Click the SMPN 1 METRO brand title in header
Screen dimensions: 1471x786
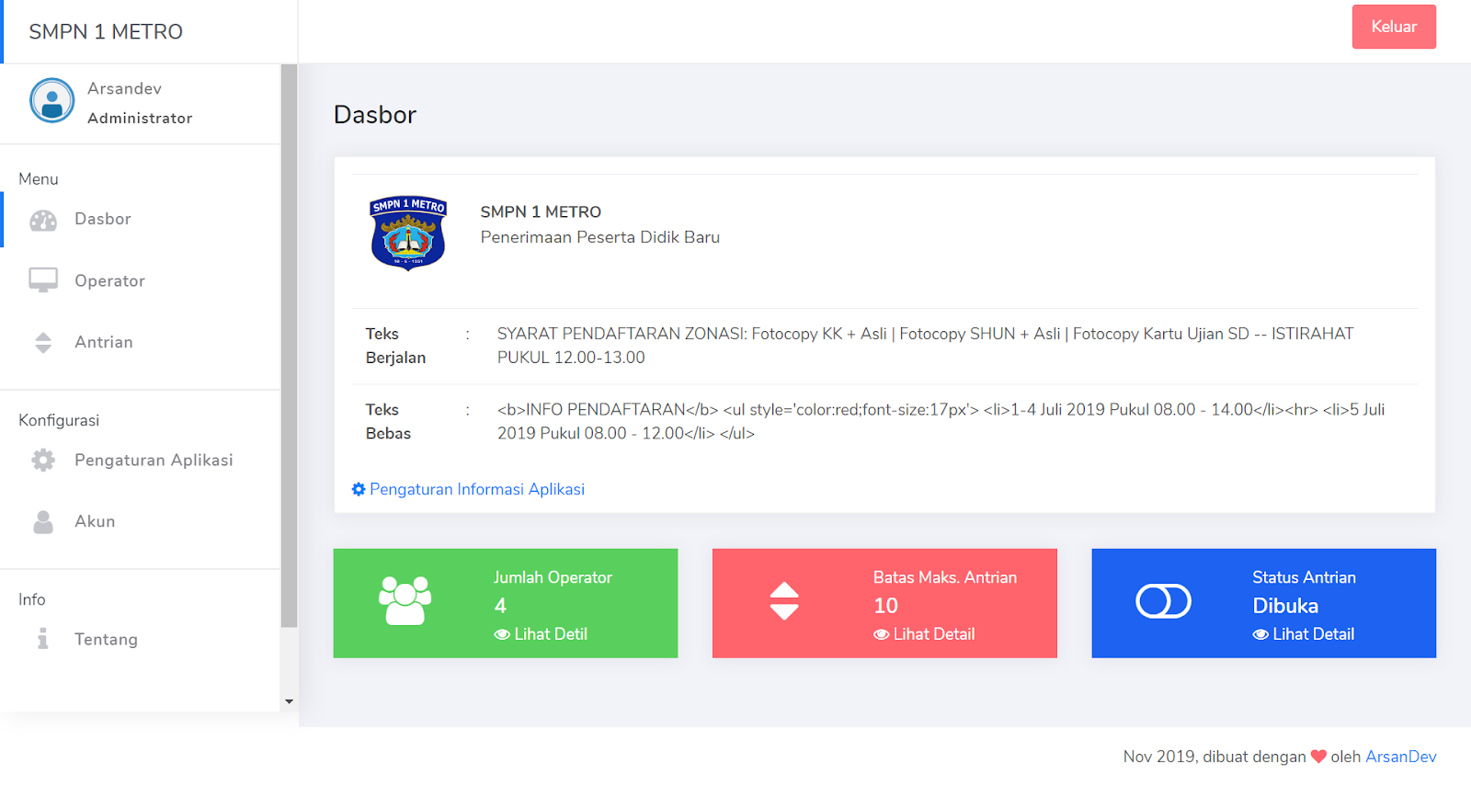[106, 31]
